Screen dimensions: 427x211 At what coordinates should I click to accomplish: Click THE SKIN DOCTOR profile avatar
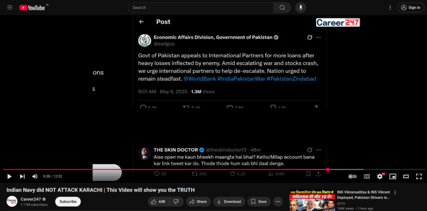coord(145,153)
